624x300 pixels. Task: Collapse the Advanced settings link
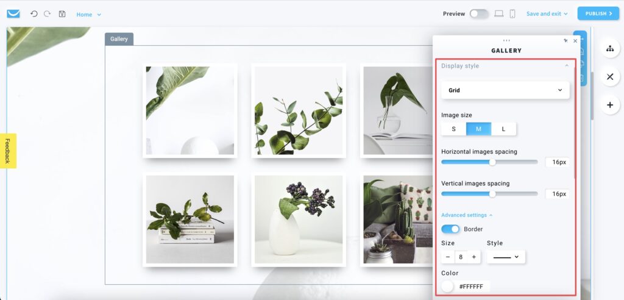click(x=467, y=215)
